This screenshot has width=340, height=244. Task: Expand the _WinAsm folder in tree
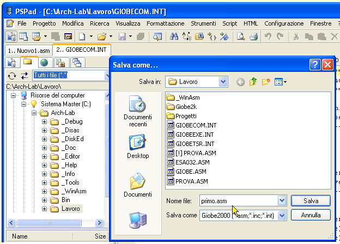pos(45,191)
